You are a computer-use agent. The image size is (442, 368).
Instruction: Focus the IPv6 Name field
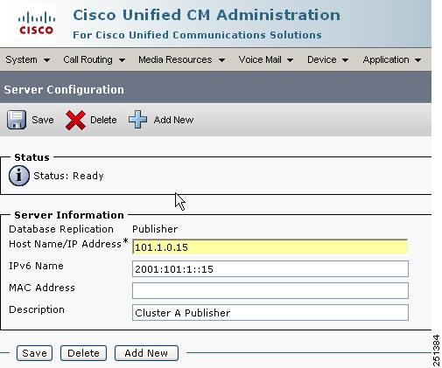tap(270, 268)
